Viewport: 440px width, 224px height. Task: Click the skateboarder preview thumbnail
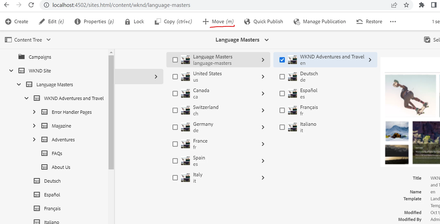[x=410, y=96]
